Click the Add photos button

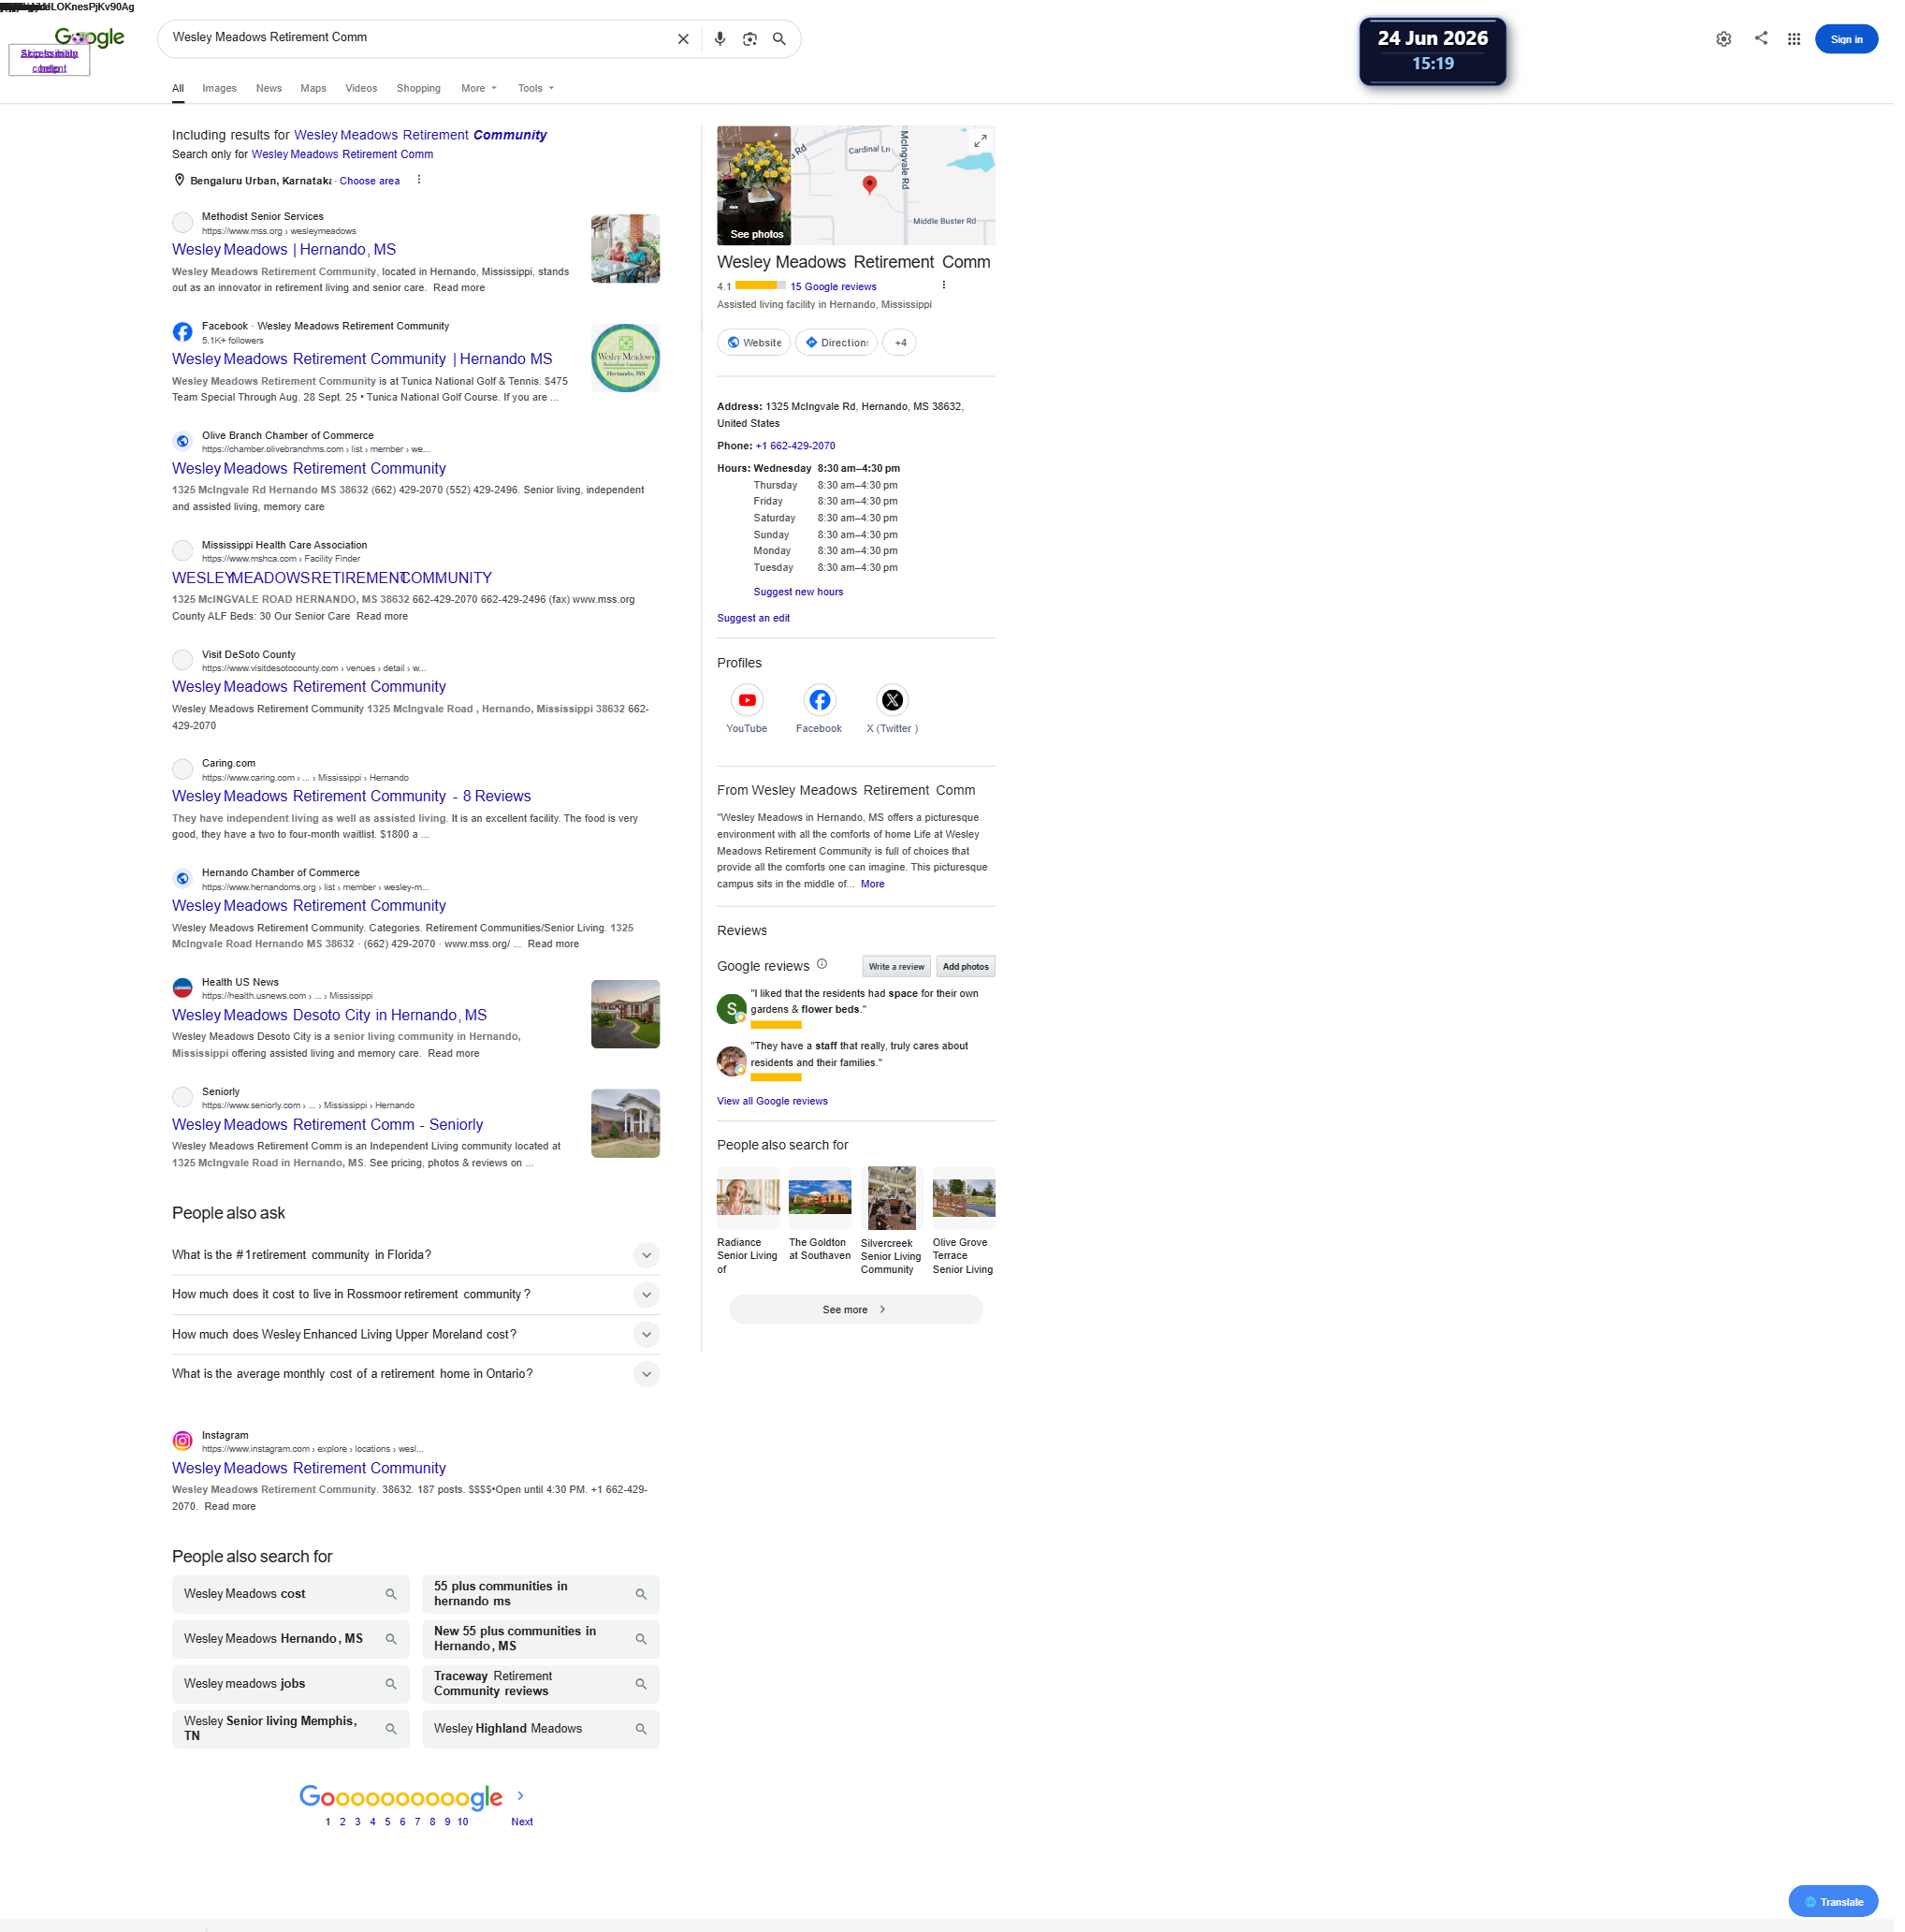pos(965,967)
